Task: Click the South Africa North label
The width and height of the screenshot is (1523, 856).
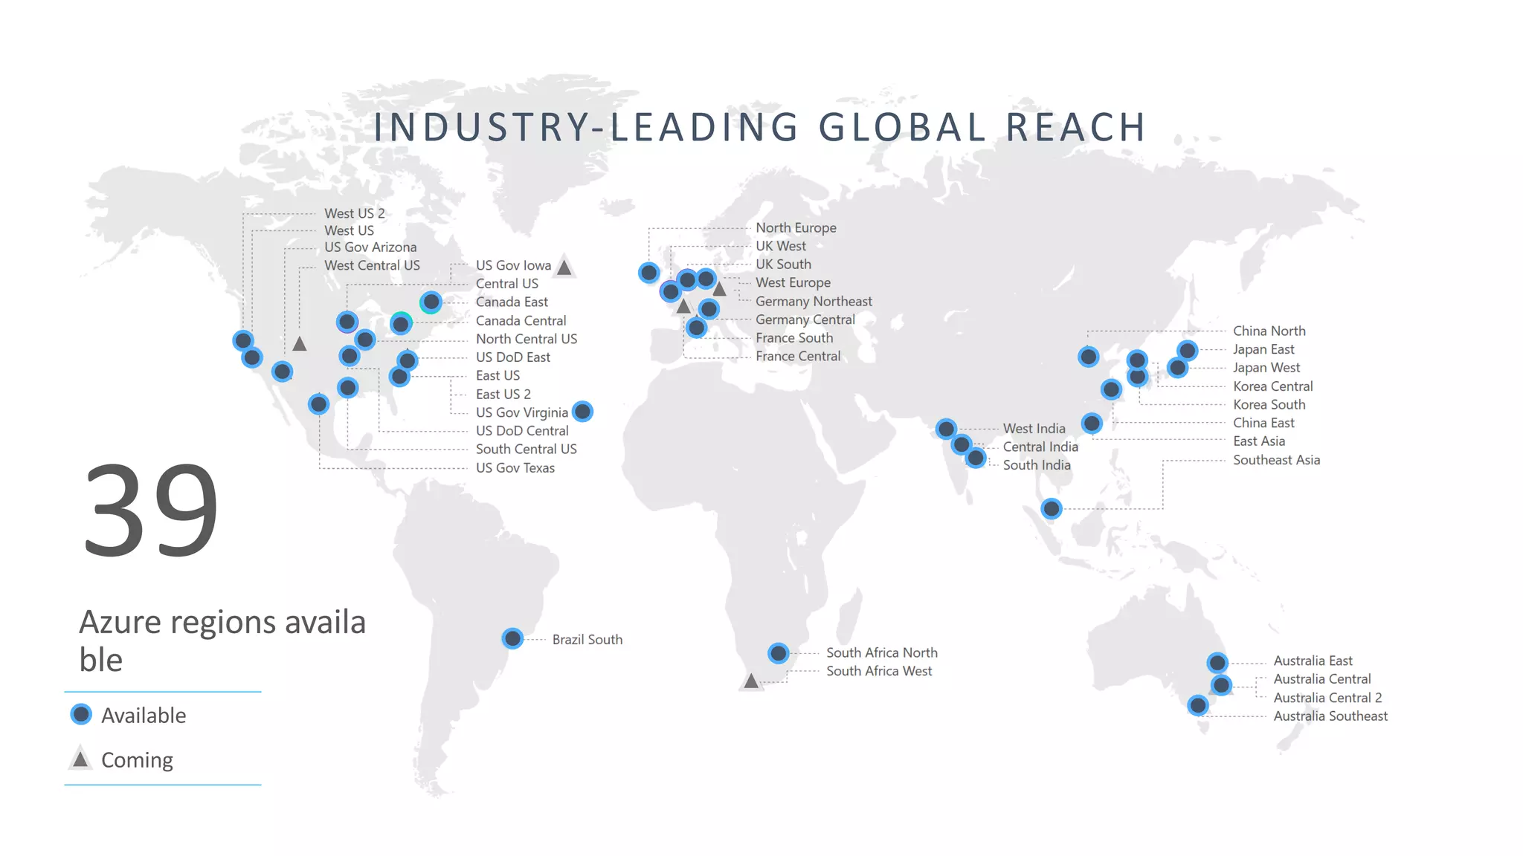Action: [882, 653]
